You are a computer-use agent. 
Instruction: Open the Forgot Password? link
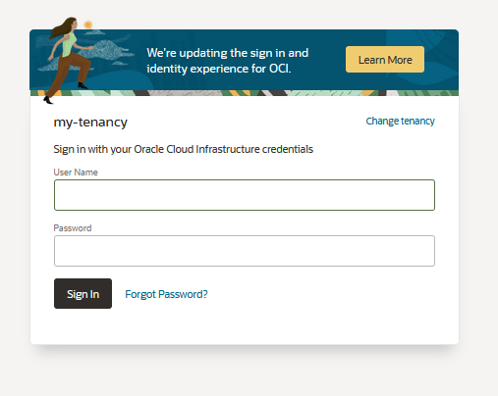click(166, 294)
